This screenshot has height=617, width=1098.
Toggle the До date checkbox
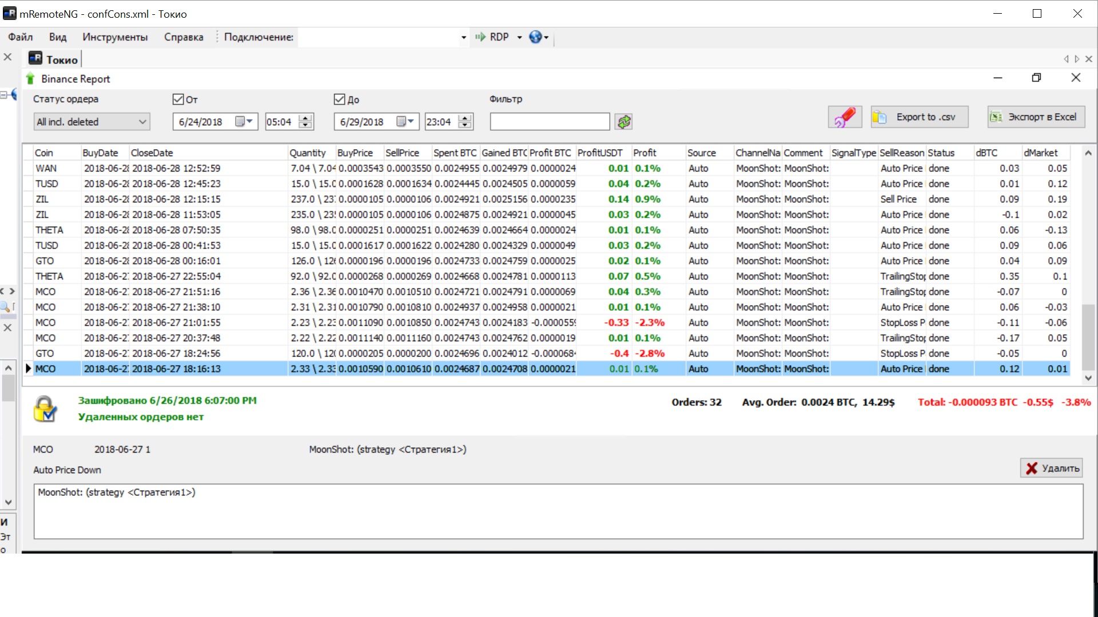[x=339, y=99]
